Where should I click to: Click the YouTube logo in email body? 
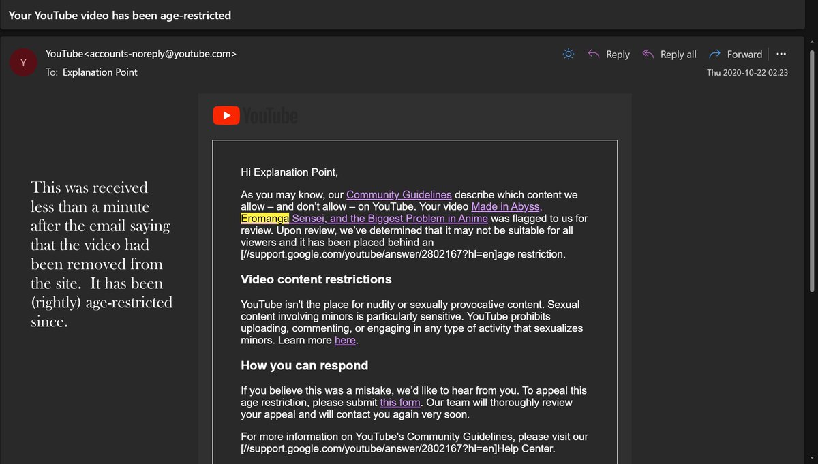pyautogui.click(x=256, y=116)
